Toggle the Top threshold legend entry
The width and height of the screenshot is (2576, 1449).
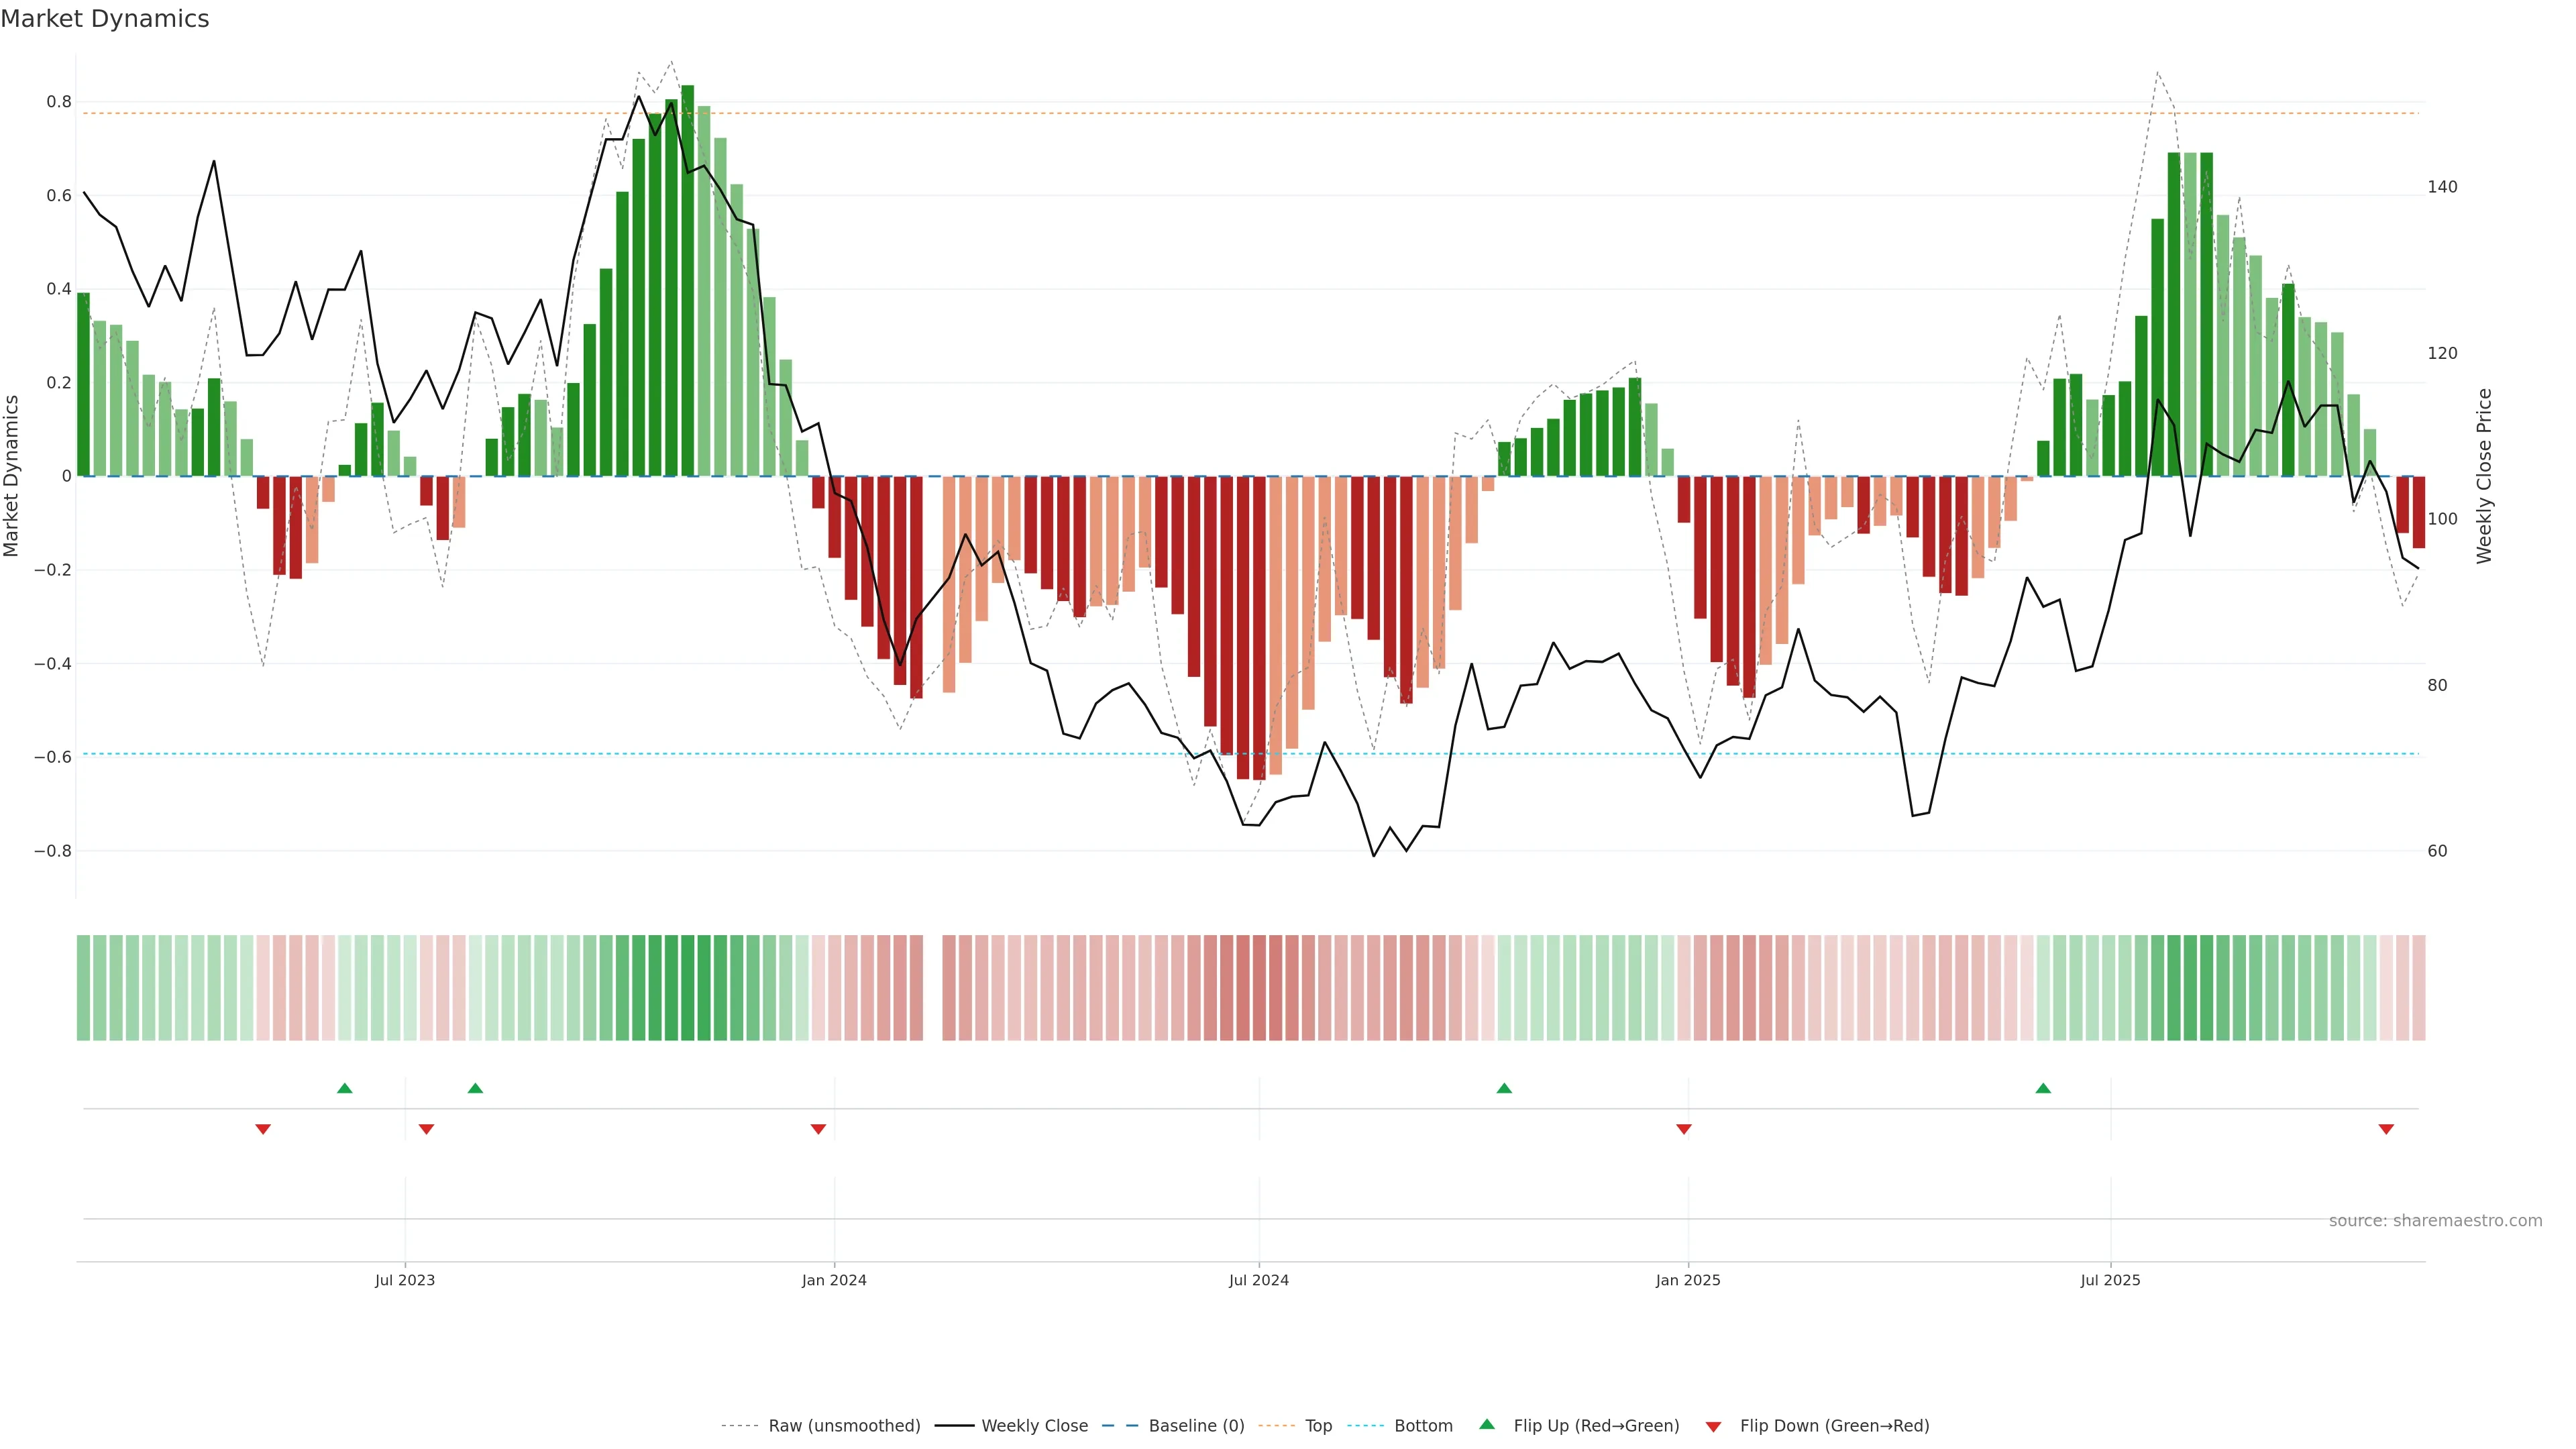1318,1425
